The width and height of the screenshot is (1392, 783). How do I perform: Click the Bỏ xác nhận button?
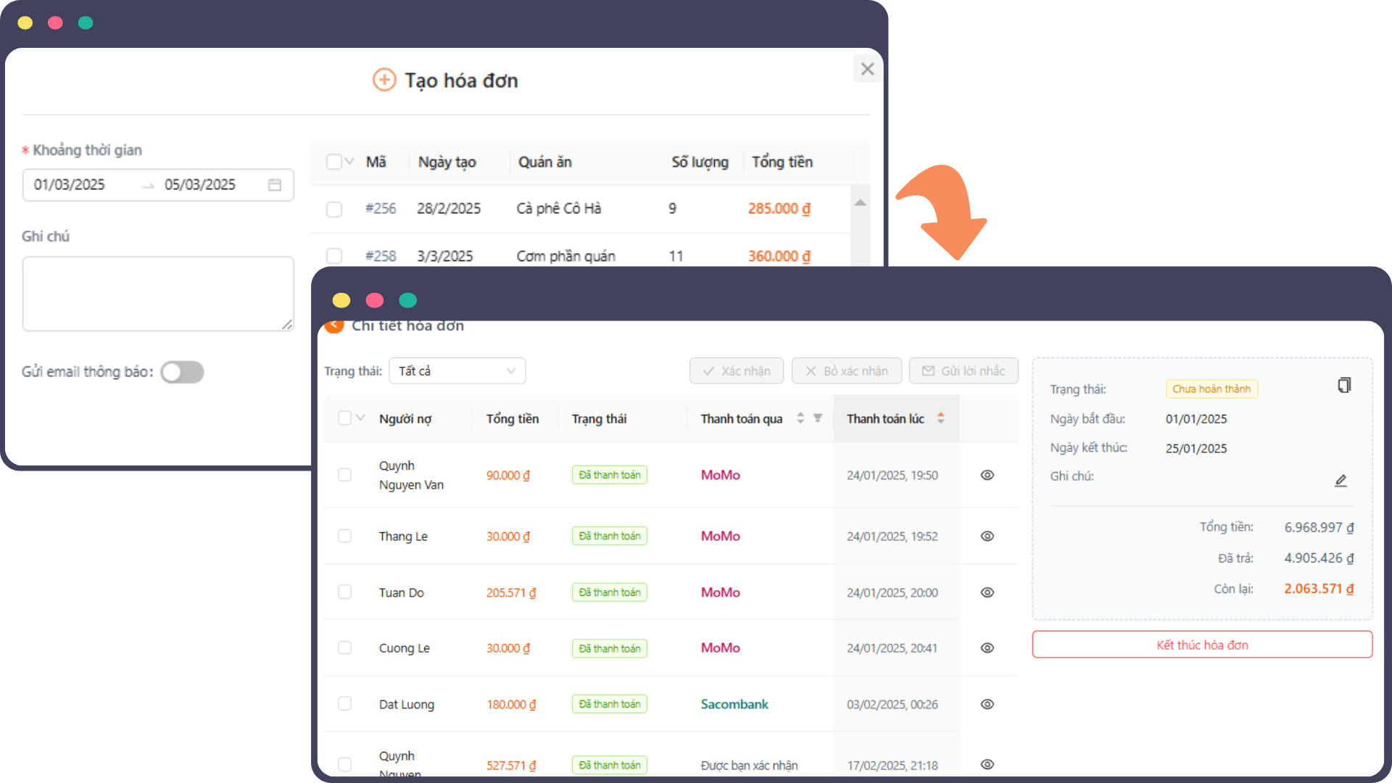pyautogui.click(x=847, y=371)
